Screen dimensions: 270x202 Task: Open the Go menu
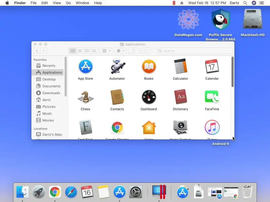(x=68, y=3)
